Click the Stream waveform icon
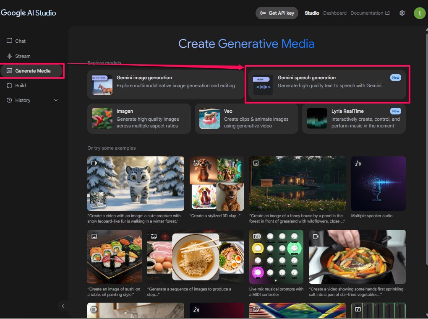The height and width of the screenshot is (319, 428). [x=9, y=56]
